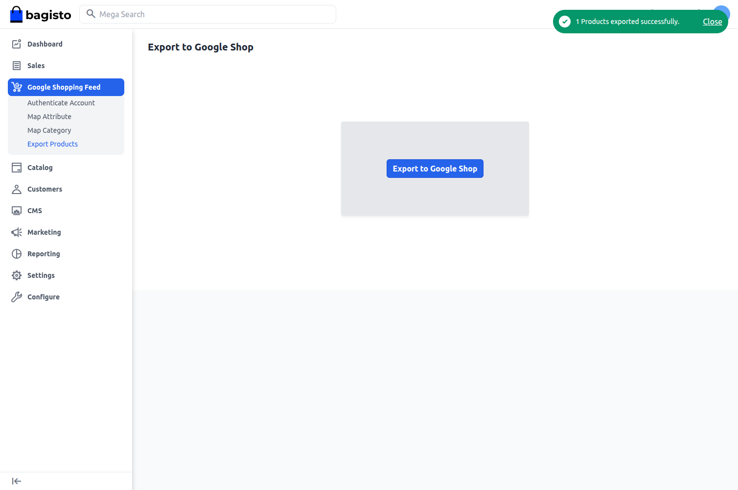The width and height of the screenshot is (738, 490).
Task: Select the Sales invoice icon
Action: [x=16, y=65]
